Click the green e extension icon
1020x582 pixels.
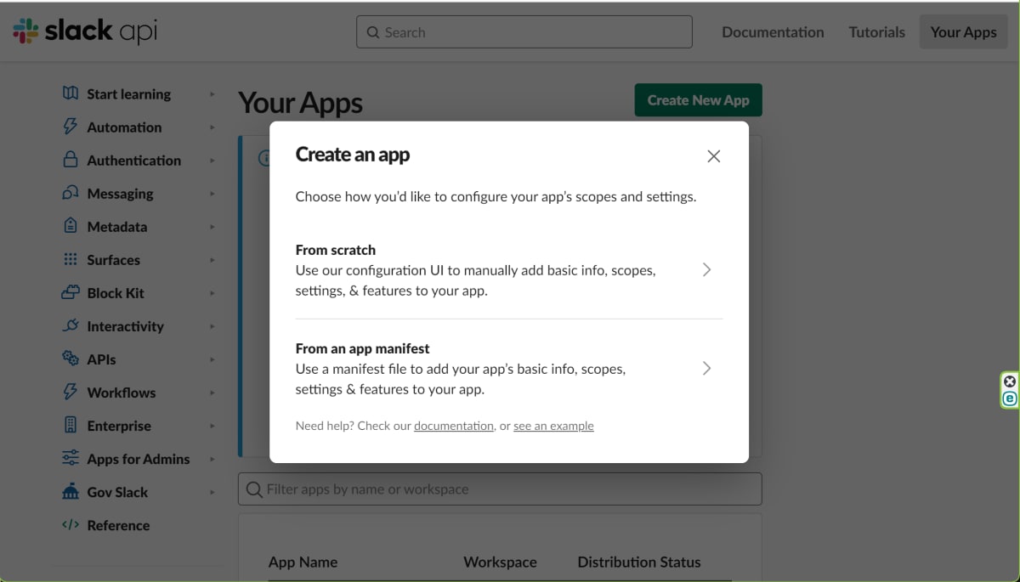1010,398
